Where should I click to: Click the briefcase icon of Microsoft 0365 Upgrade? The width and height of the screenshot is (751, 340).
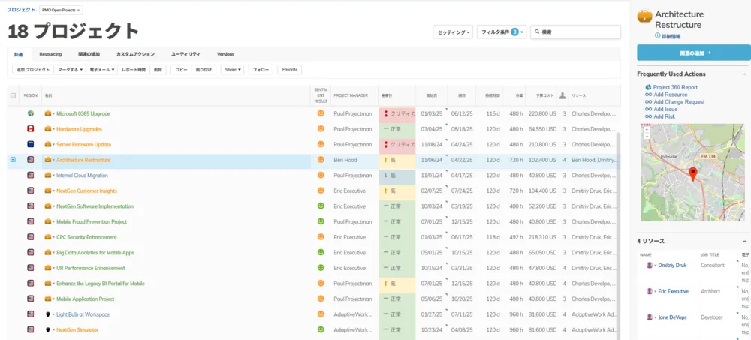pos(48,114)
